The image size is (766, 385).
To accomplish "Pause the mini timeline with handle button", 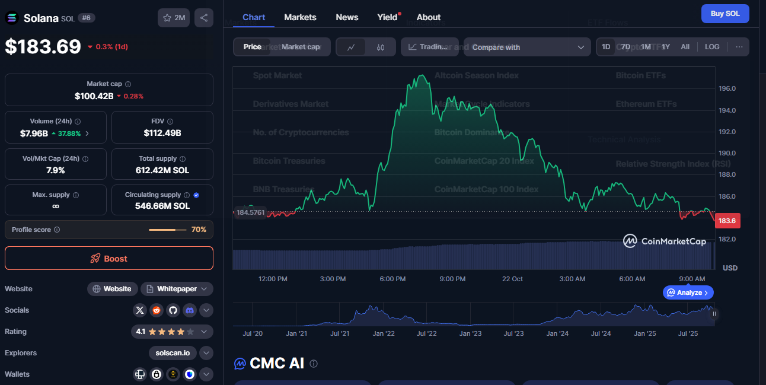I will [x=714, y=314].
